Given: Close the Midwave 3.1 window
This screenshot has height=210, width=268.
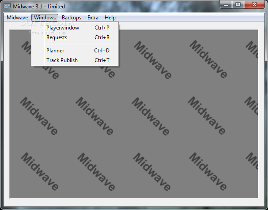Looking at the screenshot, I should [x=254, y=4].
